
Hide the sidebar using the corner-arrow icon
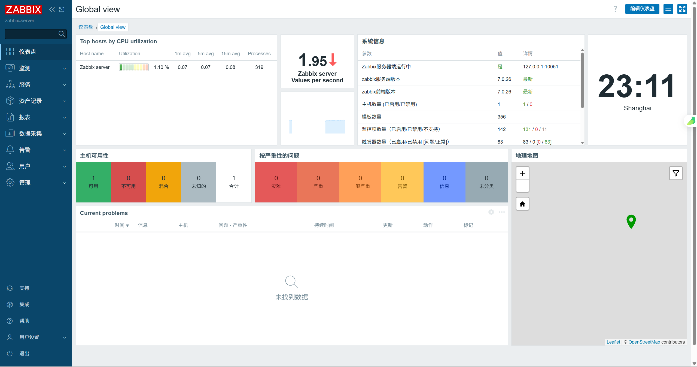62,10
